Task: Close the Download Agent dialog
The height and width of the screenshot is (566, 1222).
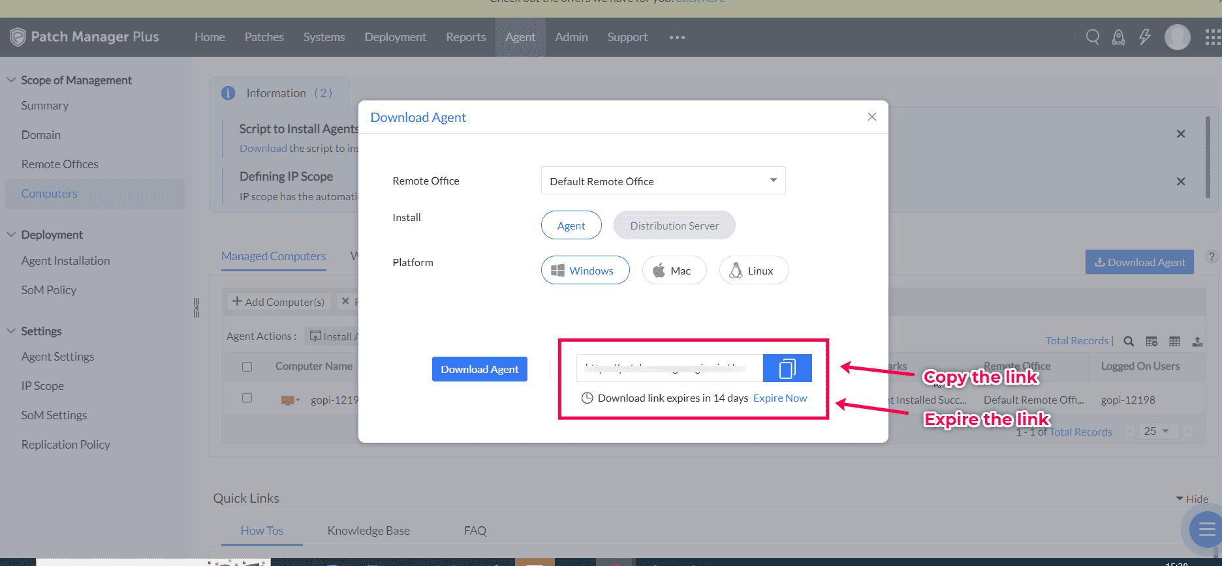Action: point(872,117)
